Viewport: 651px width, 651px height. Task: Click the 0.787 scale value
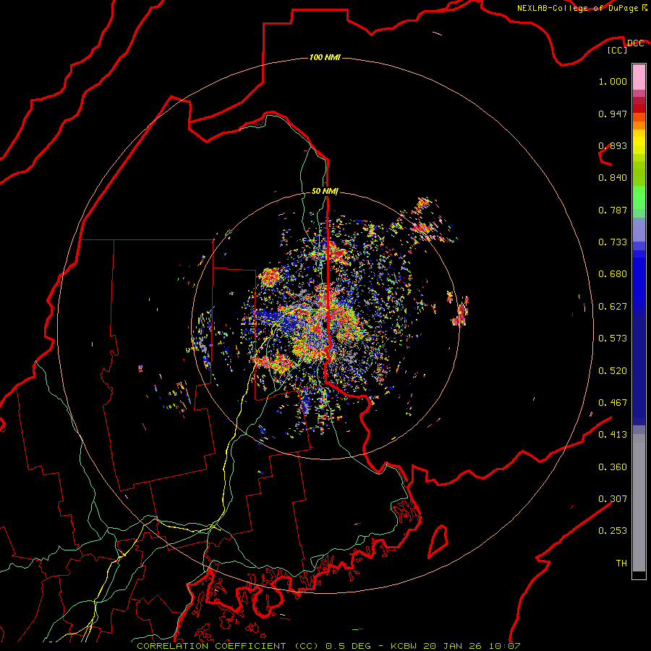coord(613,210)
